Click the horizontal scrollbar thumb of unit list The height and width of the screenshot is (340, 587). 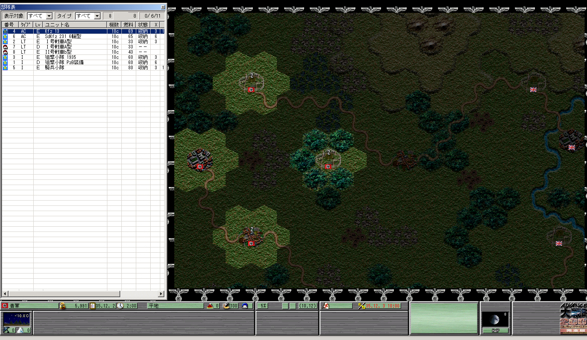pyautogui.click(x=64, y=294)
